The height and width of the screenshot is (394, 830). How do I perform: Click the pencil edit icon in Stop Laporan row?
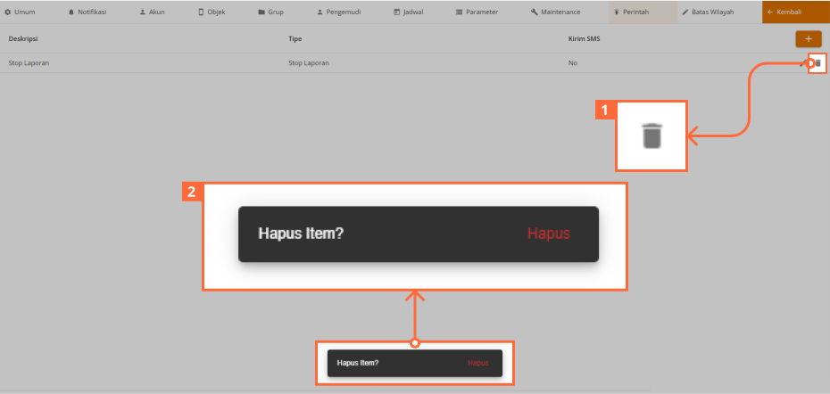(804, 63)
